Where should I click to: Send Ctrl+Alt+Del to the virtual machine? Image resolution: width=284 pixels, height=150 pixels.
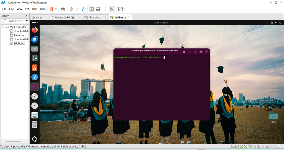coord(63,9)
